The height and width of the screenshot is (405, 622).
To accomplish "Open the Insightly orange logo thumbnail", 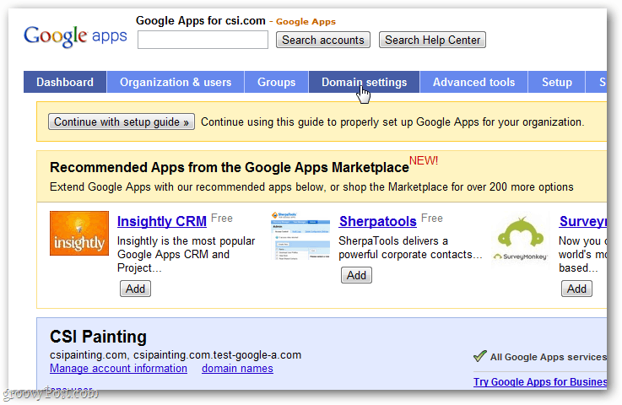I will tap(79, 233).
